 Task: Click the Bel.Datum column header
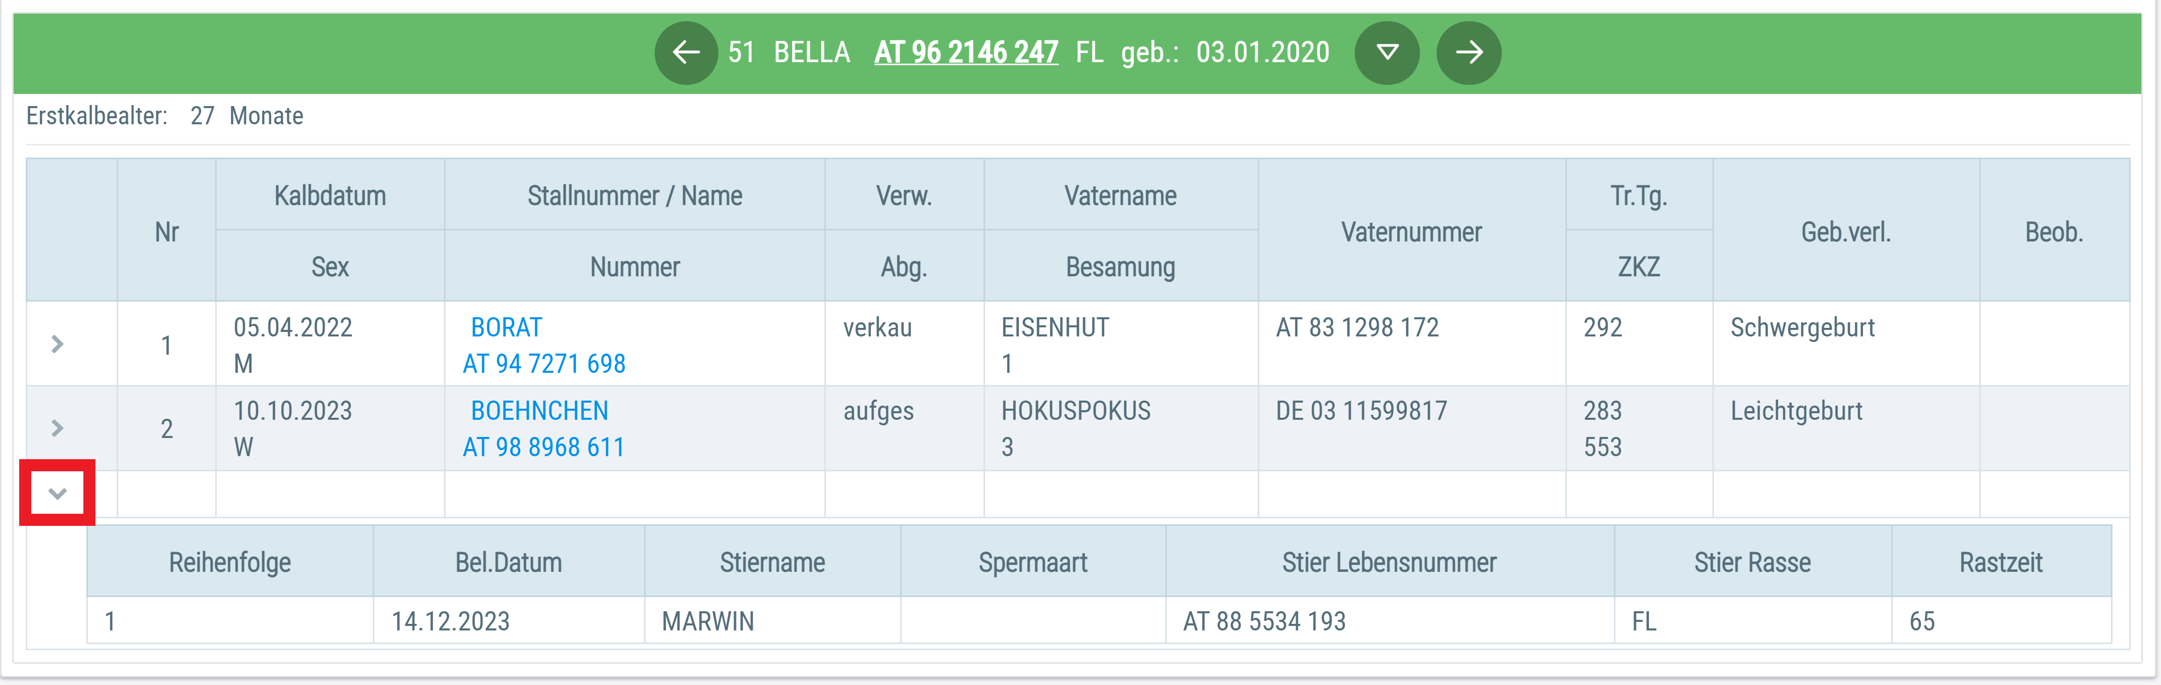[x=508, y=562]
